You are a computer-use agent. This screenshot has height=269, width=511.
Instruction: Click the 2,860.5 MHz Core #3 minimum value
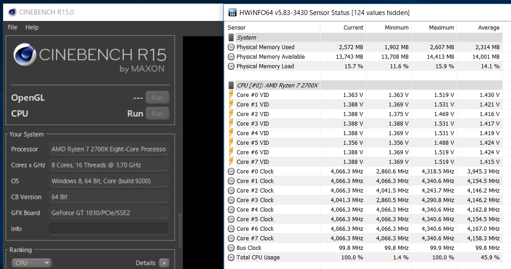pos(392,200)
